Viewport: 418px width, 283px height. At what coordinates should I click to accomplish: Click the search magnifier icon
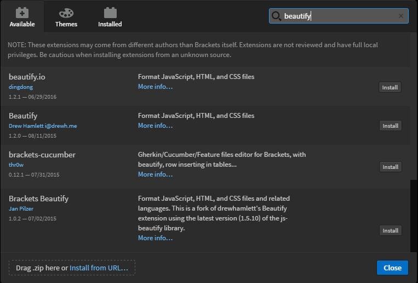[277, 16]
